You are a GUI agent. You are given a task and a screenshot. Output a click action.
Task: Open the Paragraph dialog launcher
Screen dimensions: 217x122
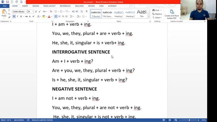coord(88,21)
